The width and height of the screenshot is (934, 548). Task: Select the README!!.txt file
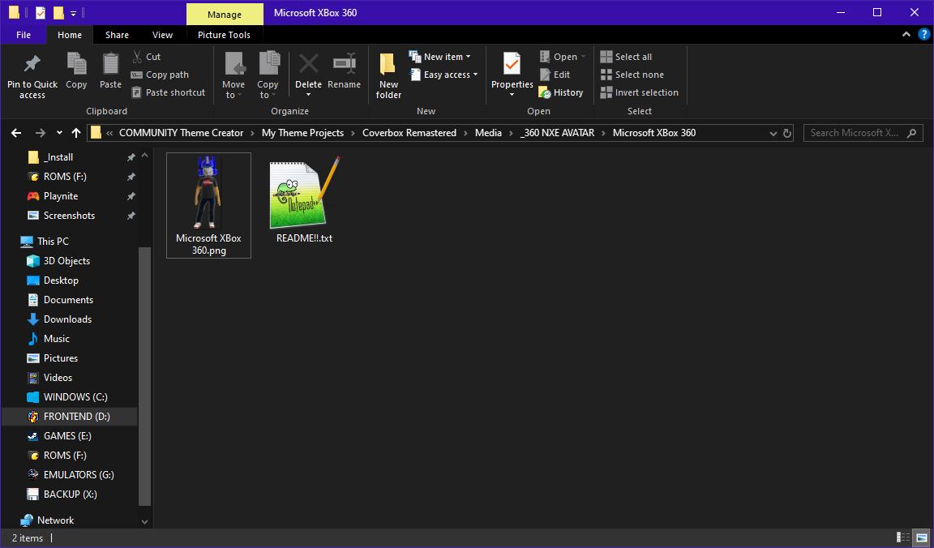[304, 199]
